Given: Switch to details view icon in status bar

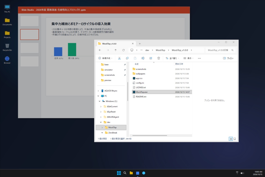Looking at the screenshot, I should tap(231, 139).
